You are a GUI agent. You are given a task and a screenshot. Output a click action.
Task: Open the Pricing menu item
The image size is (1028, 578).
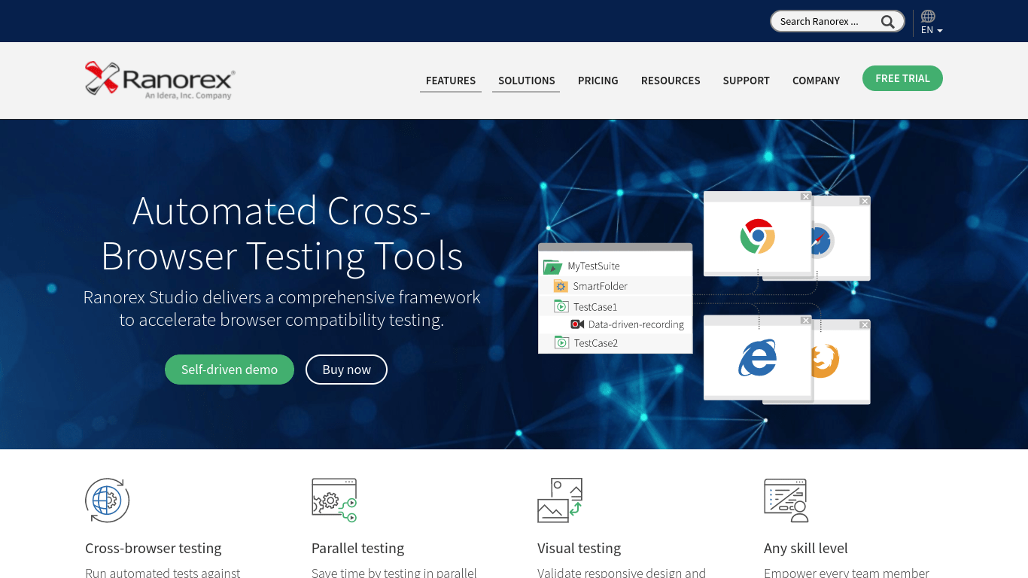(598, 81)
